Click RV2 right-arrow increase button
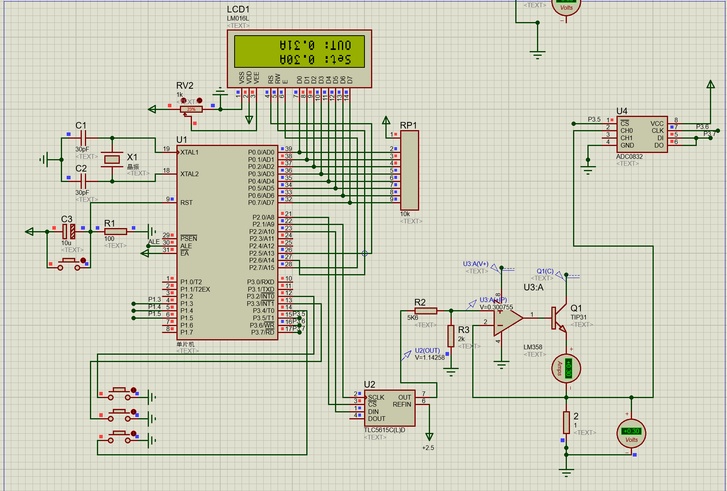This screenshot has height=491, width=727. point(199,100)
